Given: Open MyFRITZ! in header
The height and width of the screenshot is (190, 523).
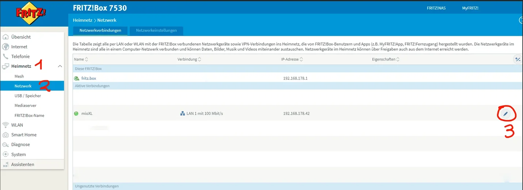Looking at the screenshot, I should coord(470,8).
